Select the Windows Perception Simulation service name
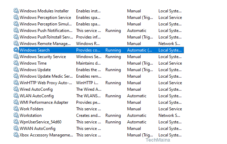This screenshot has height=144, width=227. tap(46, 24)
